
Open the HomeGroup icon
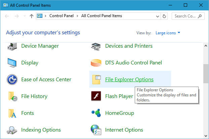click(96, 113)
